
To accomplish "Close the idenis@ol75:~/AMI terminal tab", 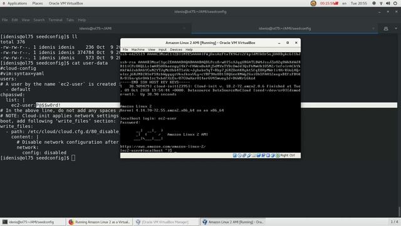I will (x=184, y=28).
